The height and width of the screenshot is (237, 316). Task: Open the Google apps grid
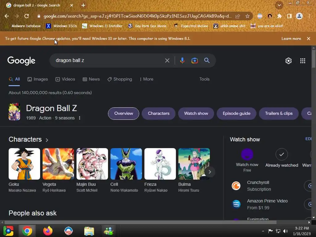point(302,61)
